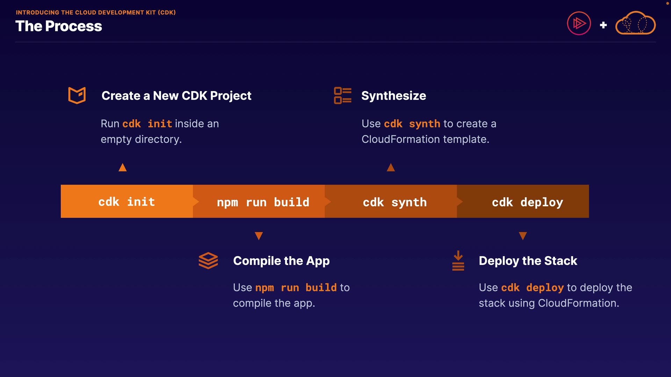
Task: Click the up triangle above cdk synth
Action: pyautogui.click(x=391, y=168)
